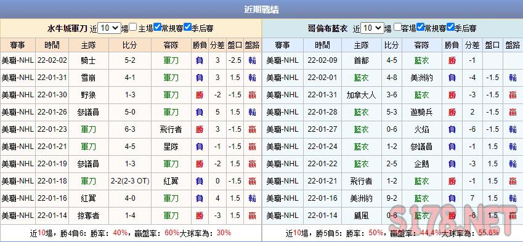Click 哥倫布藍衣 team title
The width and height of the screenshot is (523, 242).
(x=328, y=29)
